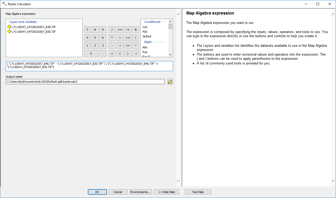Viewport: 336px width, 198px height.
Task: Click the number 9 key
Action: (x=103, y=30)
